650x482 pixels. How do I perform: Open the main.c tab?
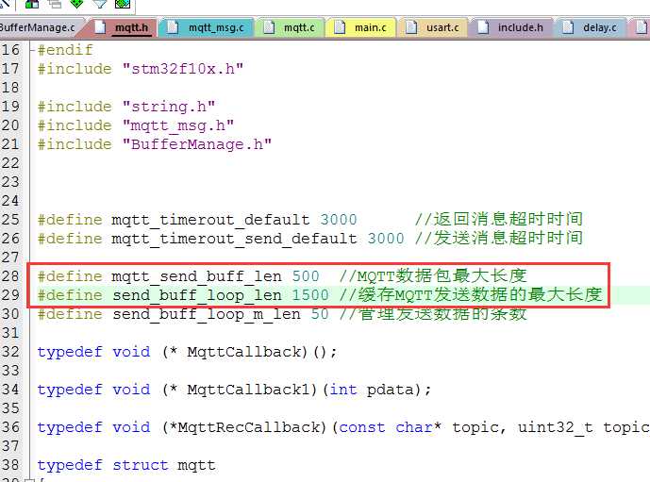coord(361,27)
